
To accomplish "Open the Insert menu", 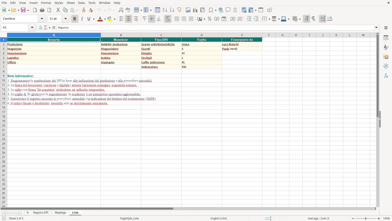I will pos(33,3).
